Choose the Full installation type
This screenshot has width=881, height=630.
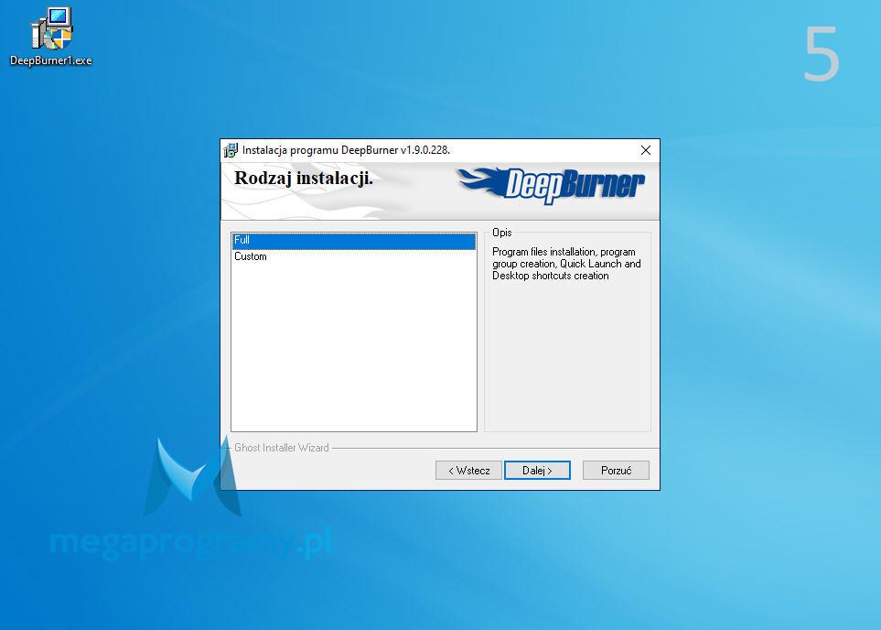point(354,241)
